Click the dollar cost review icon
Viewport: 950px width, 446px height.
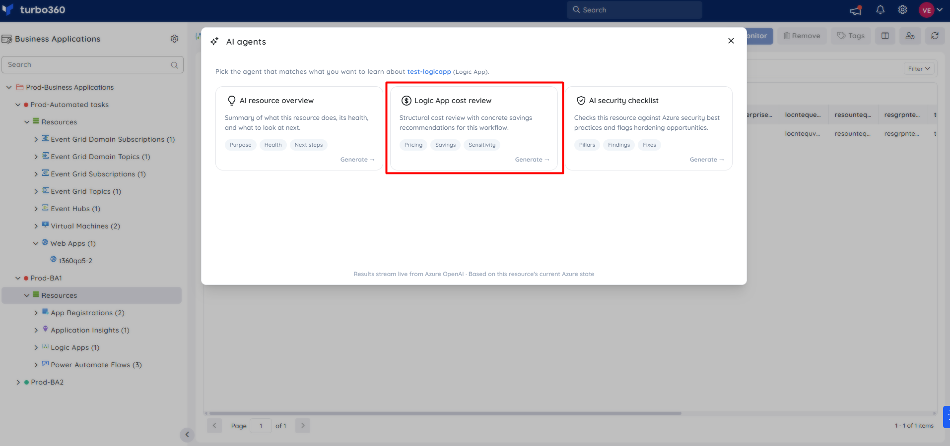pos(407,101)
